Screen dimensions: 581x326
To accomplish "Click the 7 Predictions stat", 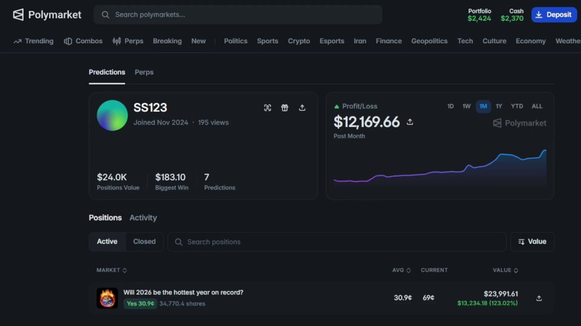I will pyautogui.click(x=219, y=182).
